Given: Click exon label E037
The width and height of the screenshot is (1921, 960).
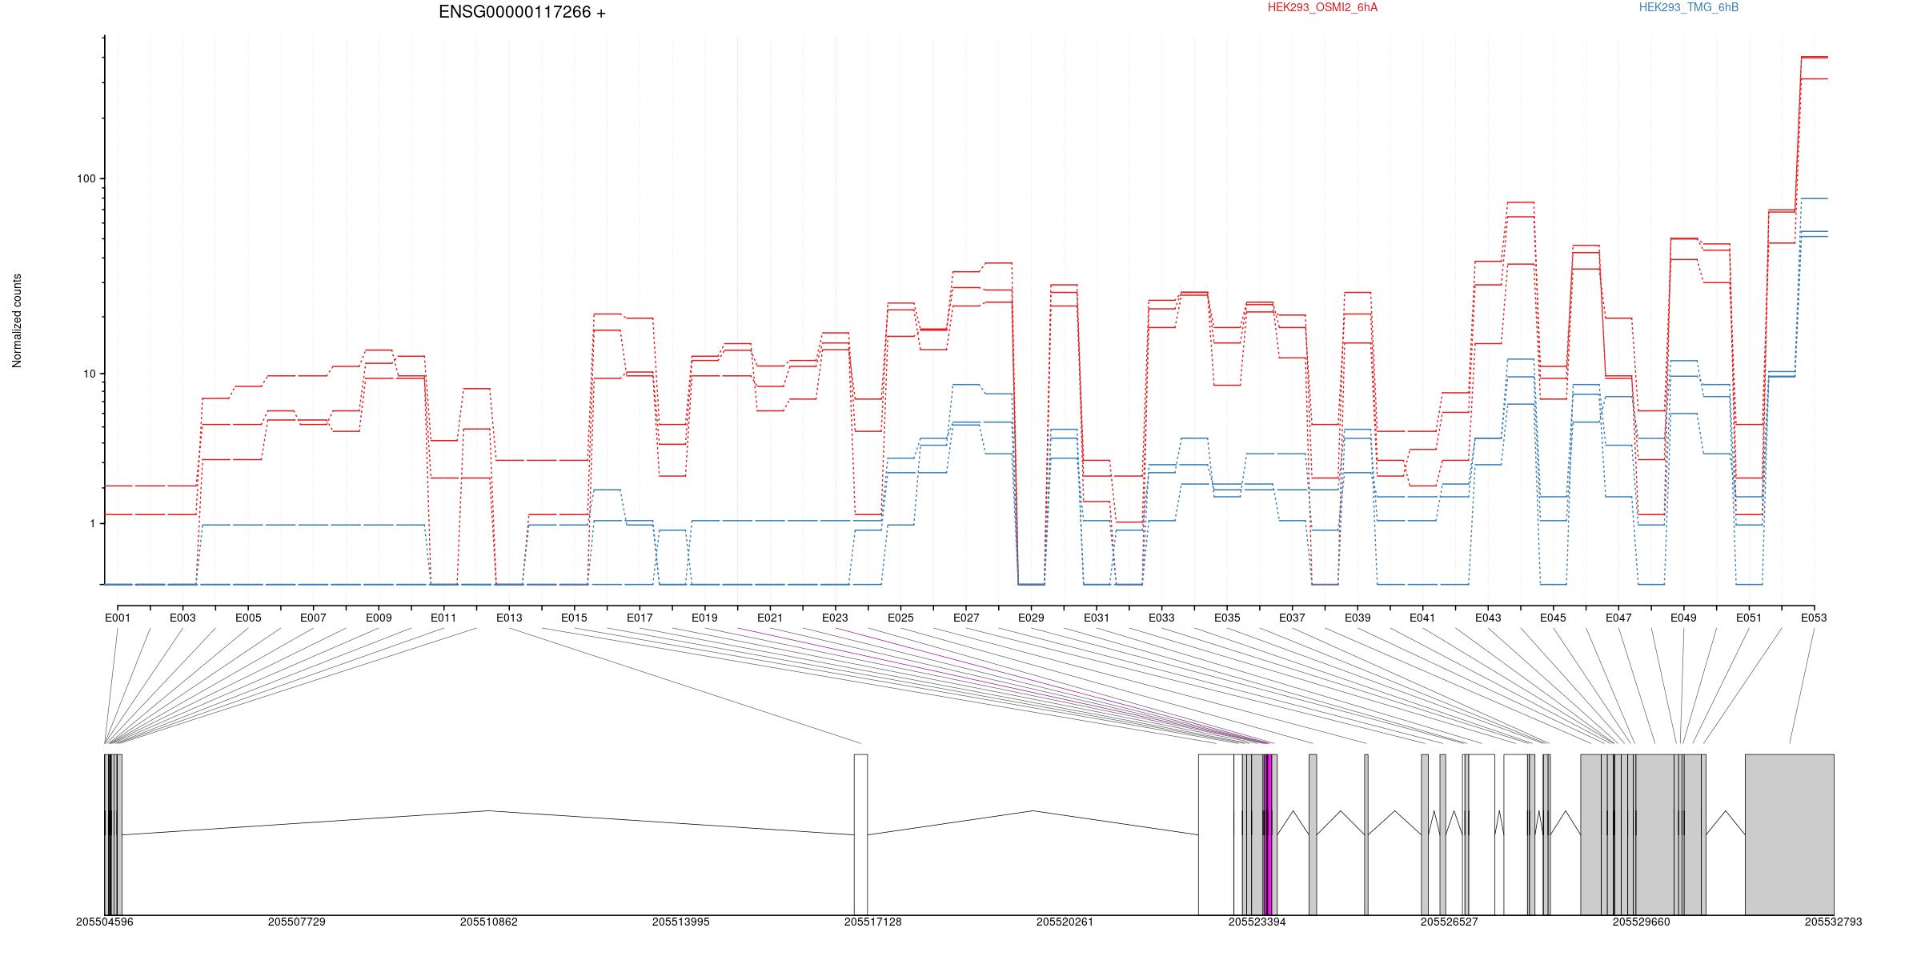Looking at the screenshot, I should tap(1292, 618).
